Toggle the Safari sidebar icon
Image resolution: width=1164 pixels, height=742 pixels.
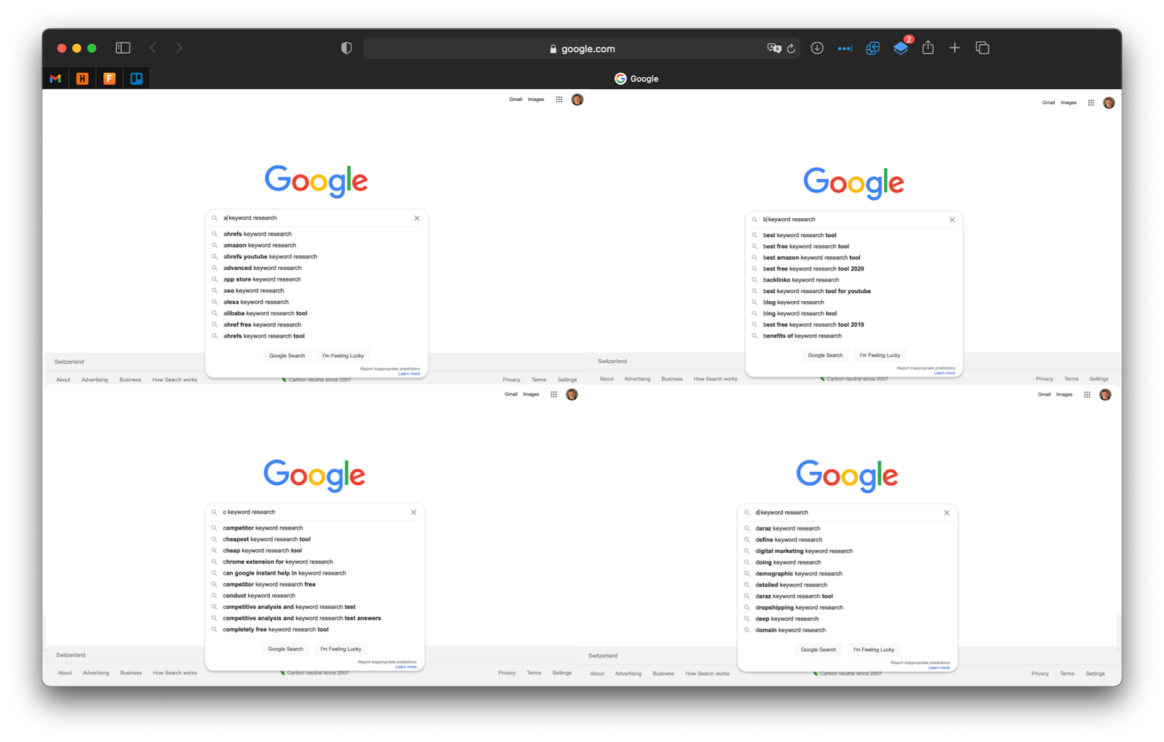click(x=123, y=48)
